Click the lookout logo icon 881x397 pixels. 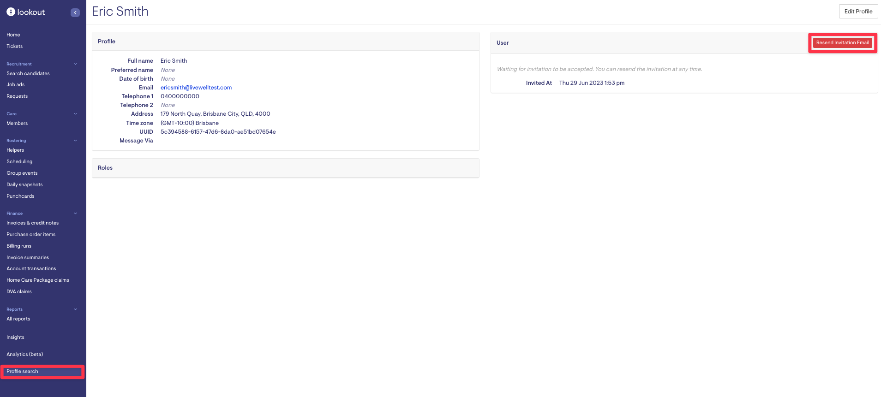click(11, 12)
